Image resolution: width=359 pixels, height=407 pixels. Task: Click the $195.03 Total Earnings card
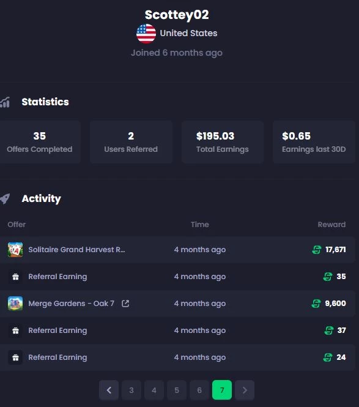click(223, 142)
